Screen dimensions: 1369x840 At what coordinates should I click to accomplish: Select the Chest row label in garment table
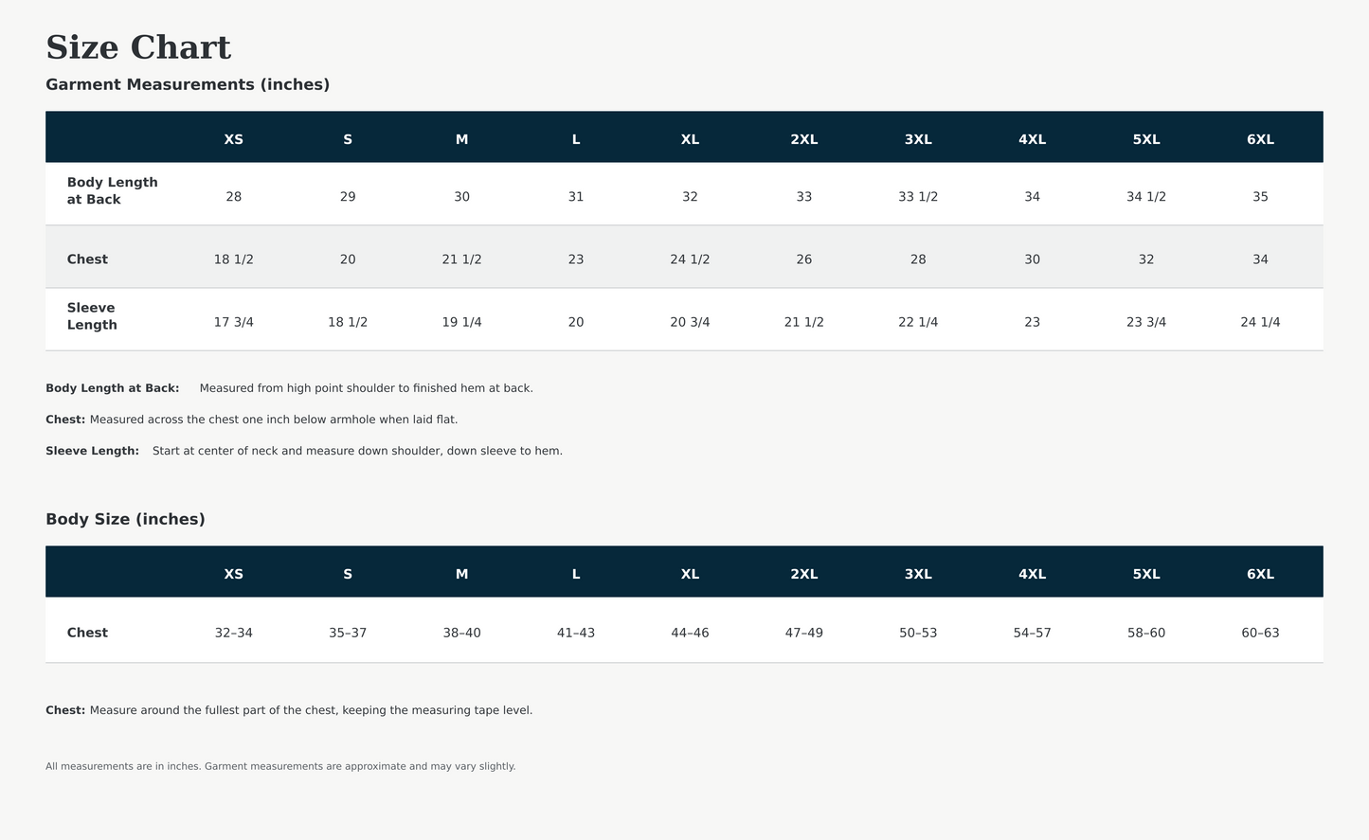(87, 259)
